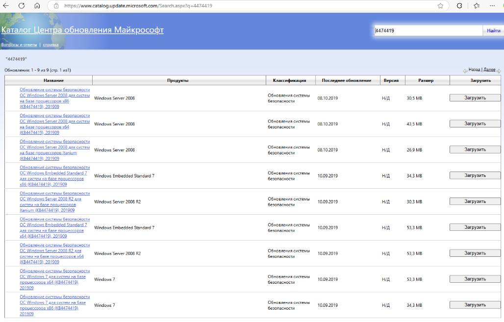Click the Найти search button
The height and width of the screenshot is (322, 504).
[x=493, y=30]
